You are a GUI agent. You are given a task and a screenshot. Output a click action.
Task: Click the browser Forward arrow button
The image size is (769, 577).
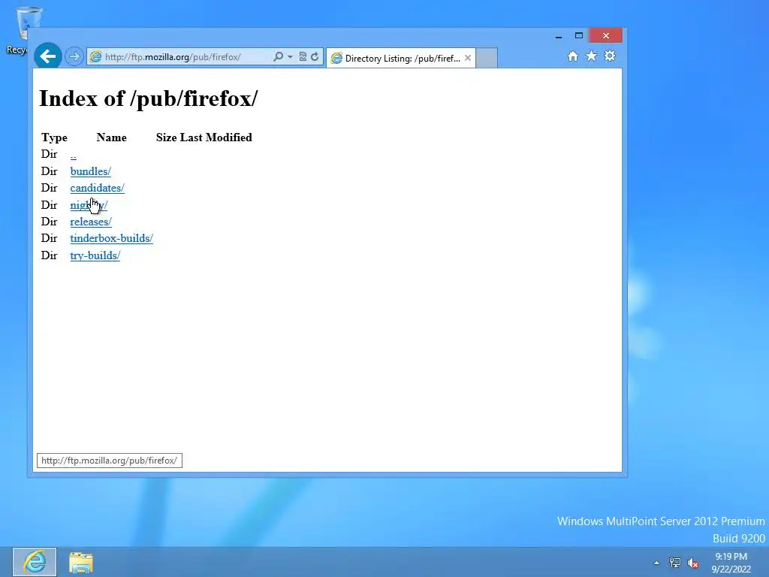[74, 57]
